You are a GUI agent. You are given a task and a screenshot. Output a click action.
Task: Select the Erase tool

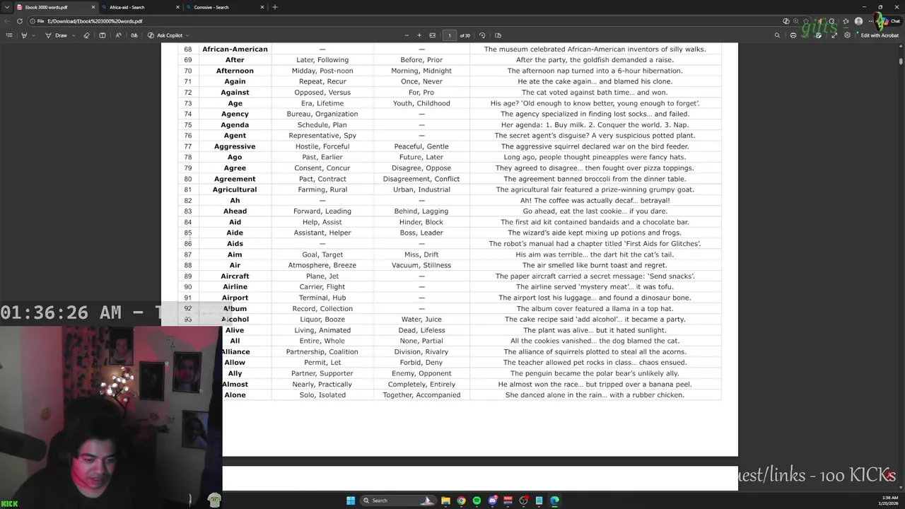86,35
